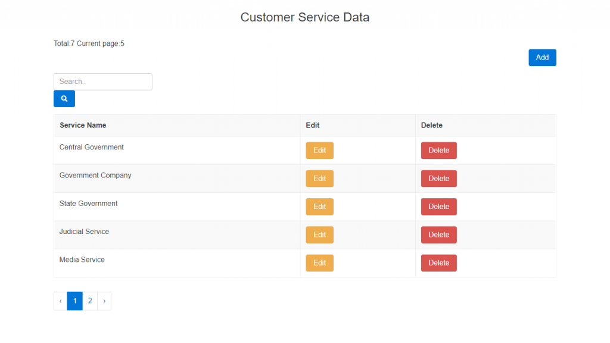The height and width of the screenshot is (343, 610).
Task: Remove State Government via Delete button
Action: [x=438, y=207]
